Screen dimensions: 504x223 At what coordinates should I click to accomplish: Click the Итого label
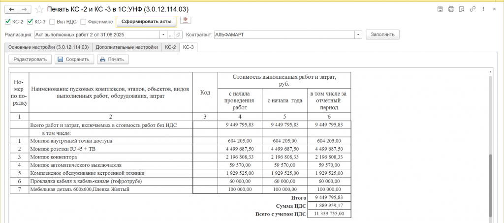[299, 197]
